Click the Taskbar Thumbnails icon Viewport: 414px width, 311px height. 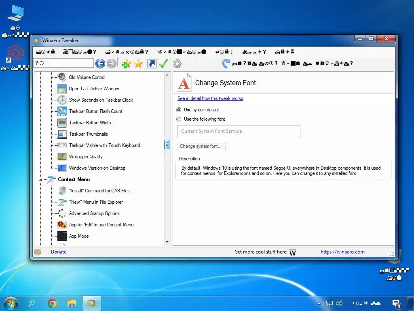tap(62, 134)
